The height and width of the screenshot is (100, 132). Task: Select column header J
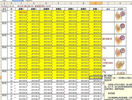coord(108,3)
